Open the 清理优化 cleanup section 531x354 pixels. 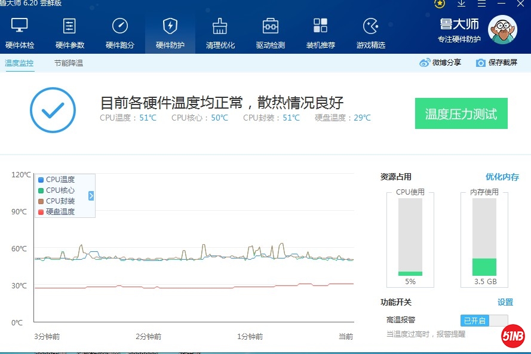(220, 33)
